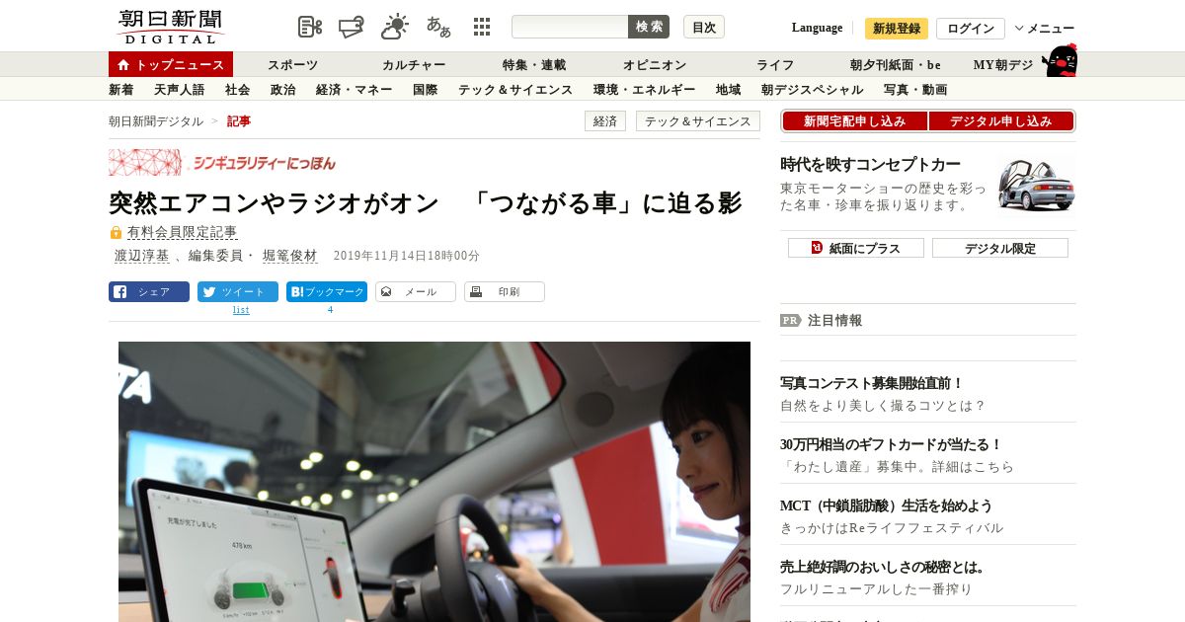Open テック&サイエンス in sub navigation
Screen dimensions: 1185x622
(x=515, y=90)
